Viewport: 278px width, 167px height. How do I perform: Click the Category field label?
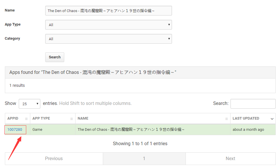pos(12,39)
